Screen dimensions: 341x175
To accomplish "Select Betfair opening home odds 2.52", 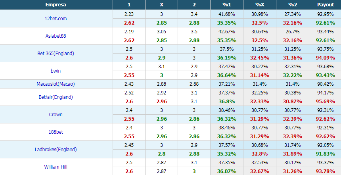I will click(x=129, y=93).
